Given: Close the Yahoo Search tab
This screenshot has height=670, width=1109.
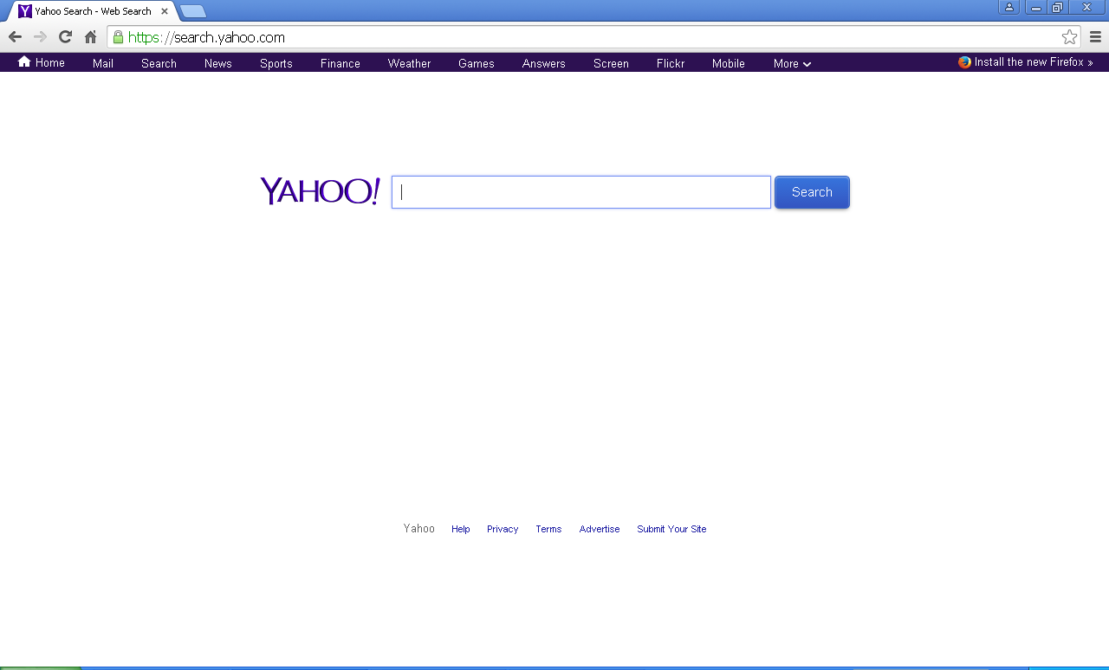Looking at the screenshot, I should click(165, 11).
